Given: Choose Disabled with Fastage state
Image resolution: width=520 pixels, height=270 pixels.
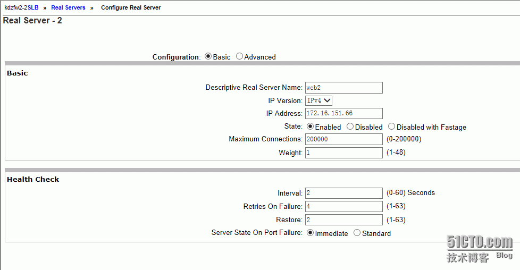Looking at the screenshot, I should pyautogui.click(x=392, y=126).
